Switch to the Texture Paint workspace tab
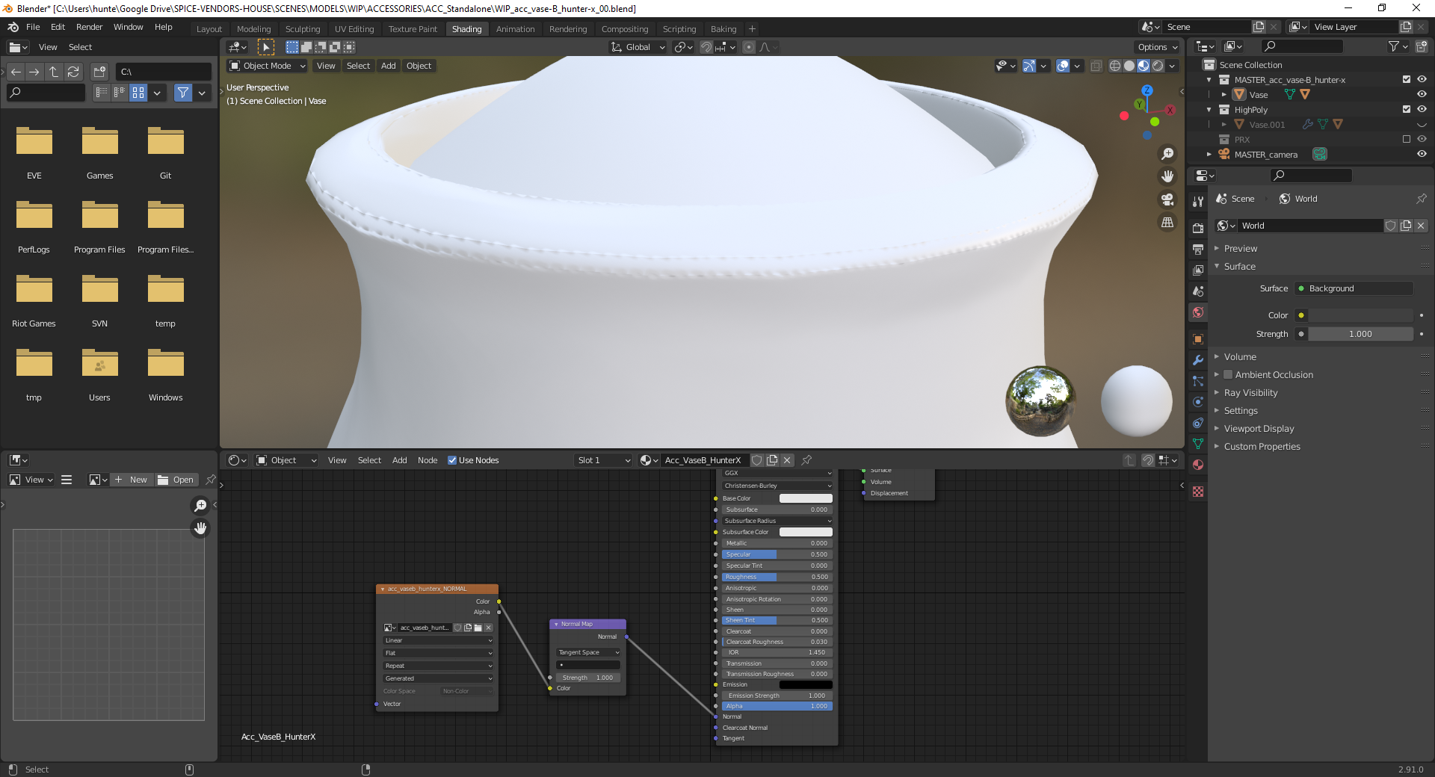This screenshot has width=1435, height=777. (412, 29)
